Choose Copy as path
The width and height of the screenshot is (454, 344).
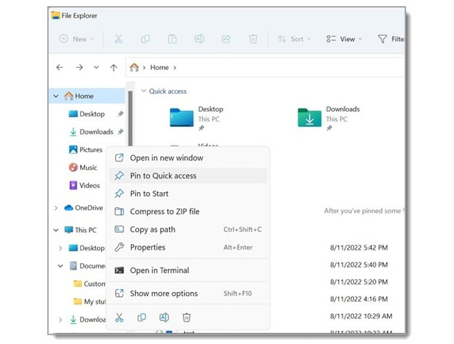coord(188,230)
